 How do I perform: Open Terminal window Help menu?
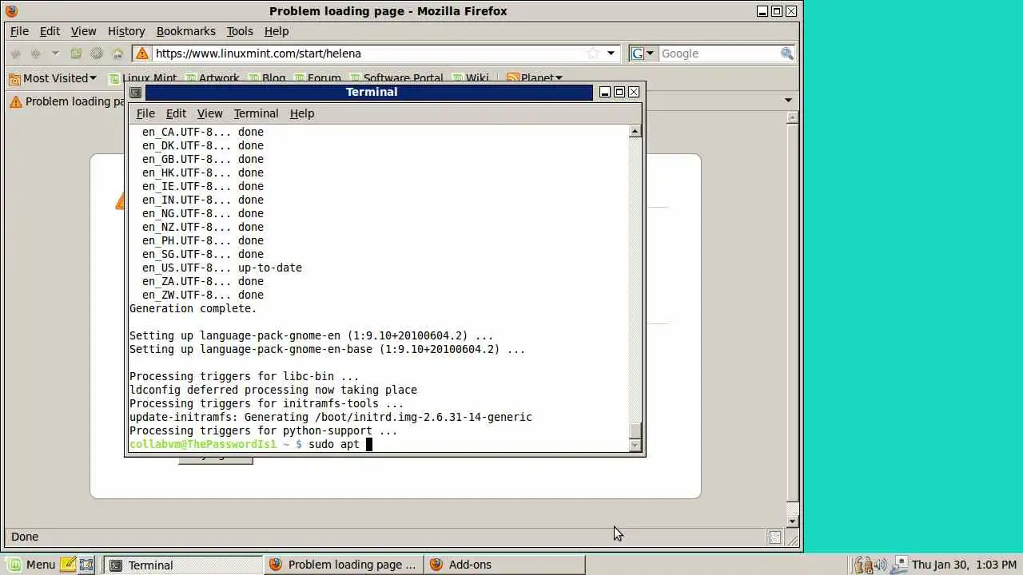(301, 113)
